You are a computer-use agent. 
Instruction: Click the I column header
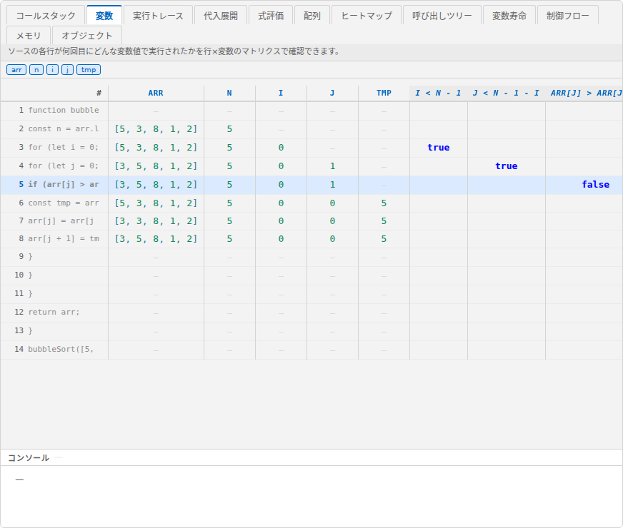[x=281, y=93]
